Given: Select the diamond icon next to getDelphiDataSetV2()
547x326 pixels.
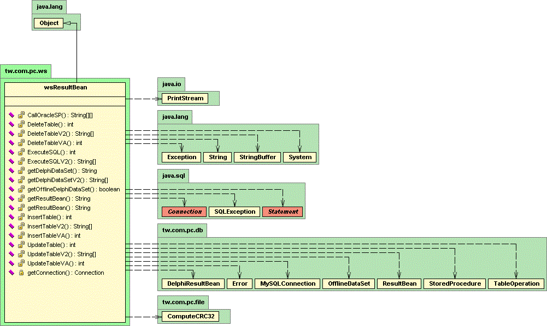Looking at the screenshot, I should click(x=11, y=180).
